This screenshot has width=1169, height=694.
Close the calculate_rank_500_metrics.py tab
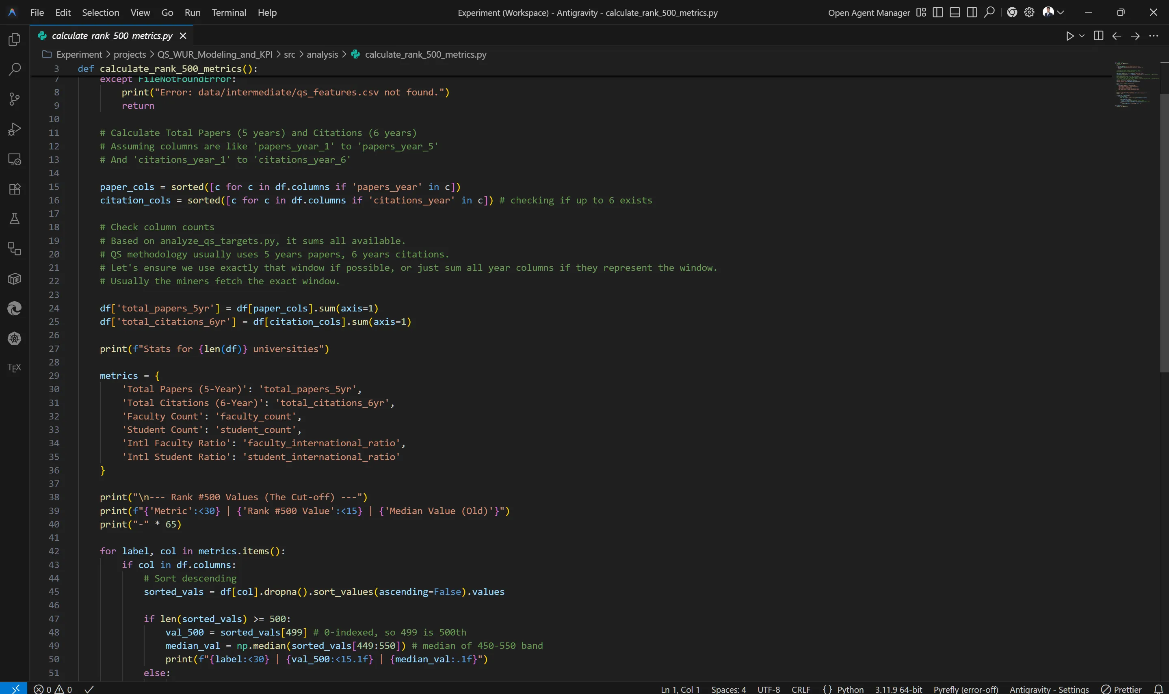coord(183,36)
